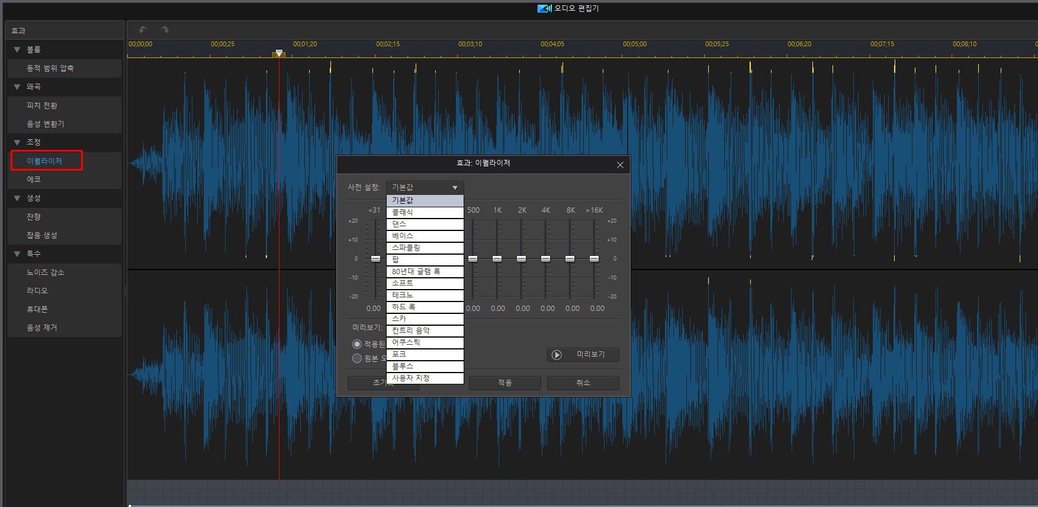Close the equalizer effect dialog
Image resolution: width=1038 pixels, height=507 pixels.
(x=620, y=165)
